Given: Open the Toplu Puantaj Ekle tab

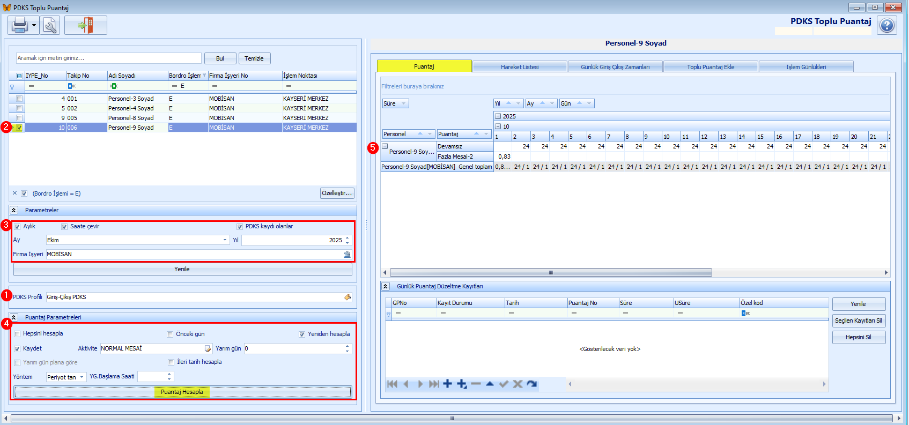Looking at the screenshot, I should 710,67.
